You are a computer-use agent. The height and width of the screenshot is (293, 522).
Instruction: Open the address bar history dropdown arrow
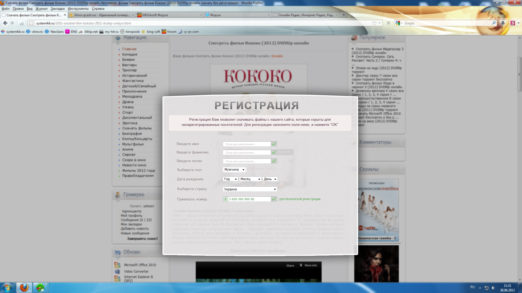click(380, 23)
